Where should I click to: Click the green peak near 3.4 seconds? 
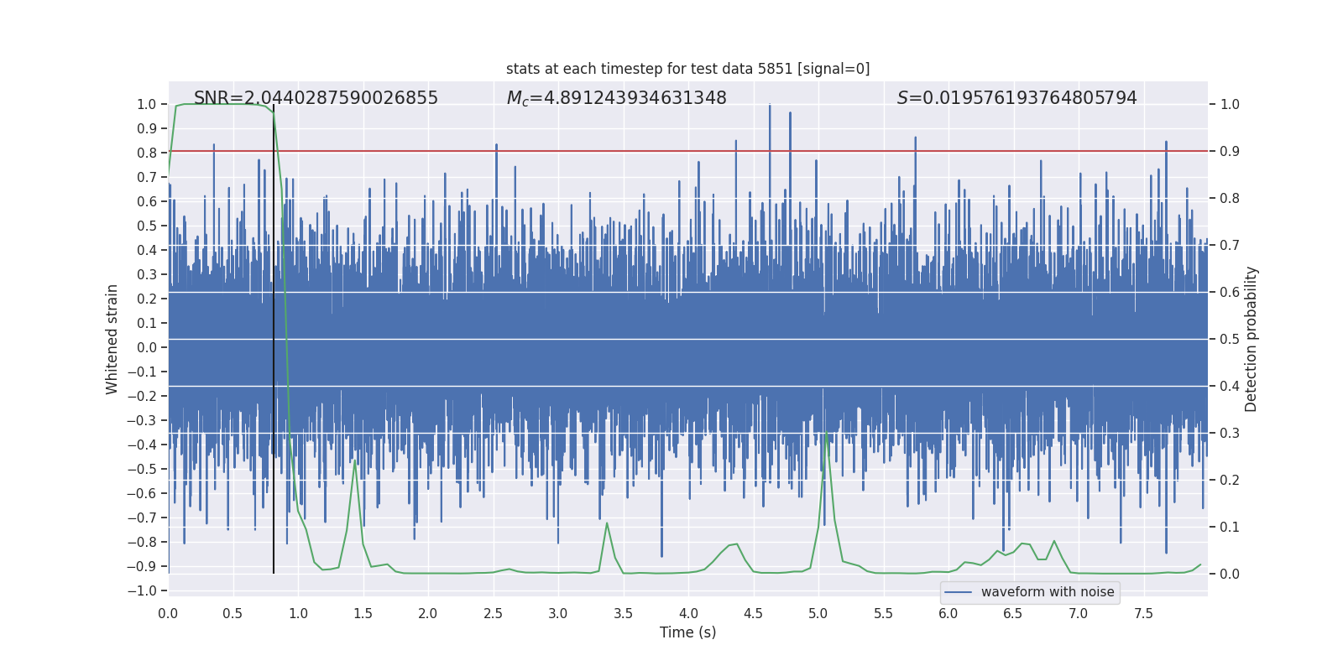pyautogui.click(x=607, y=524)
